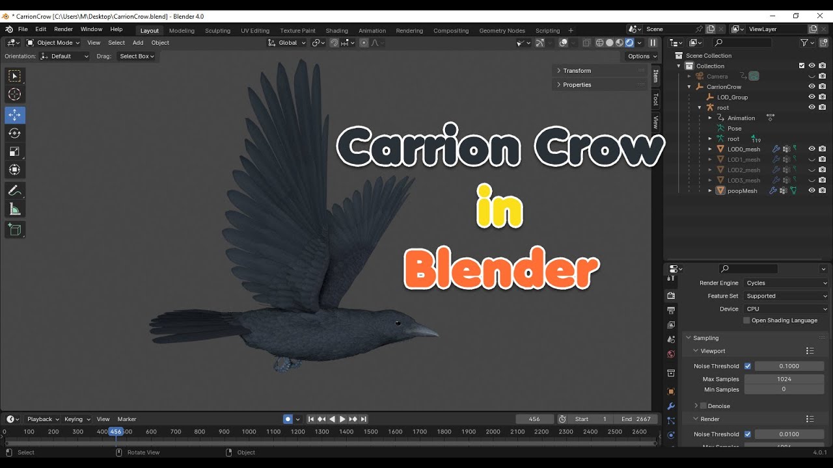Screen dimensions: 833x468
Task: Switch to material preview shading
Action: [620, 43]
